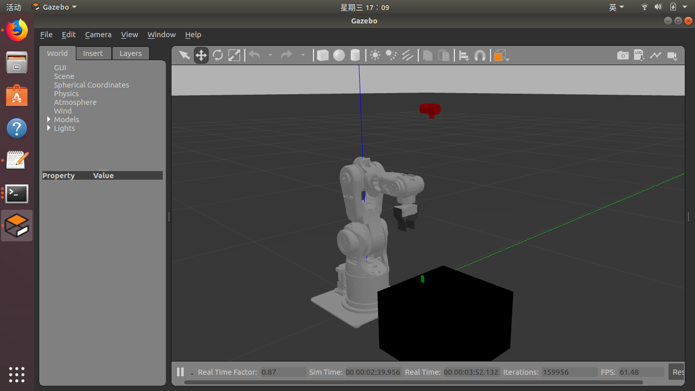Click the Real Time Factor value field
The height and width of the screenshot is (391, 695).
pyautogui.click(x=283, y=372)
